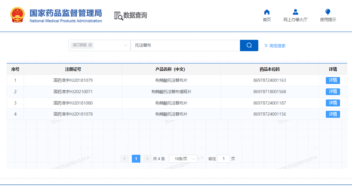Click the national emblem logo
Image resolution: width=352 pixels, height=186 pixels.
point(18,15)
